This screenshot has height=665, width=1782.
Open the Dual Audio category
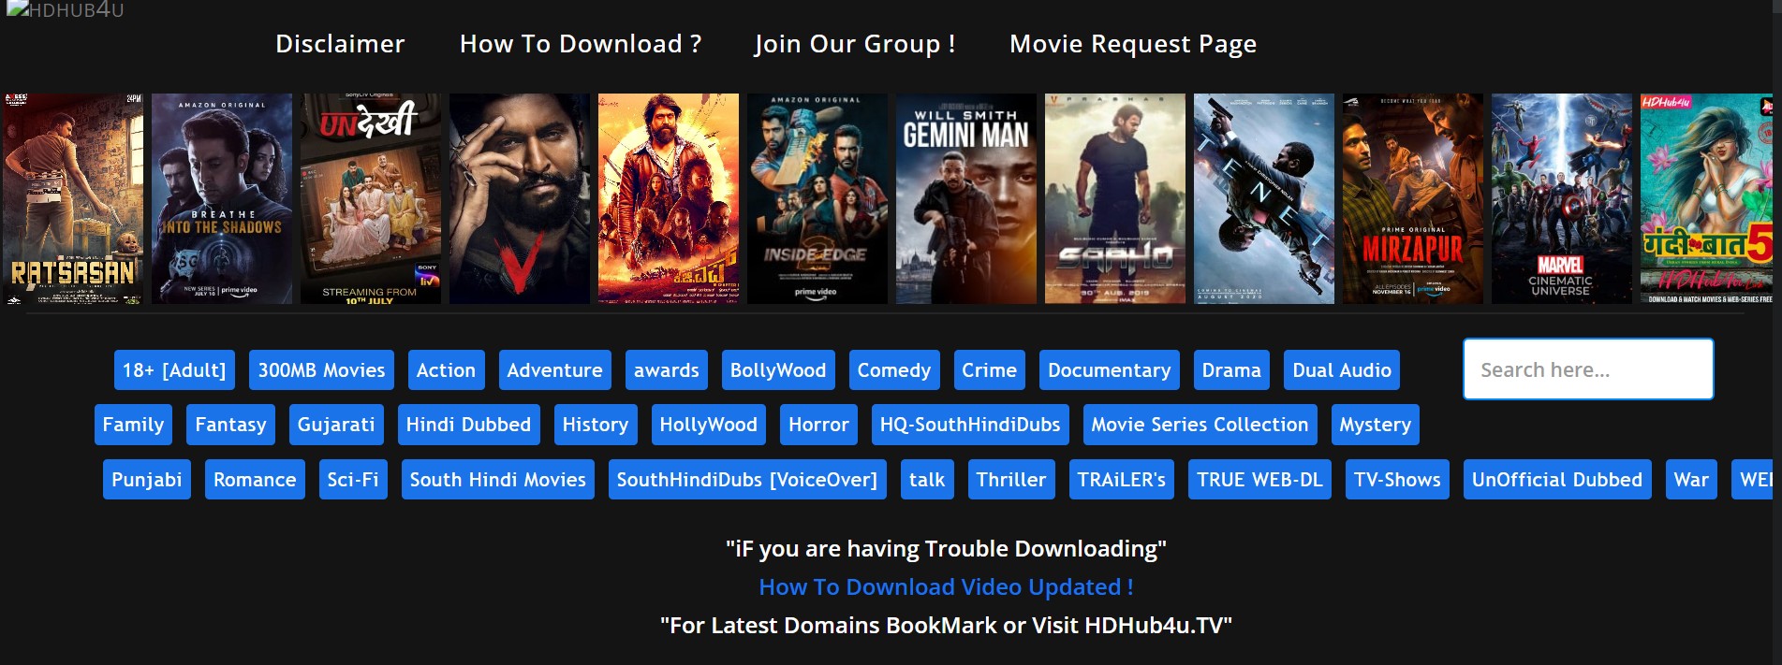tap(1342, 370)
